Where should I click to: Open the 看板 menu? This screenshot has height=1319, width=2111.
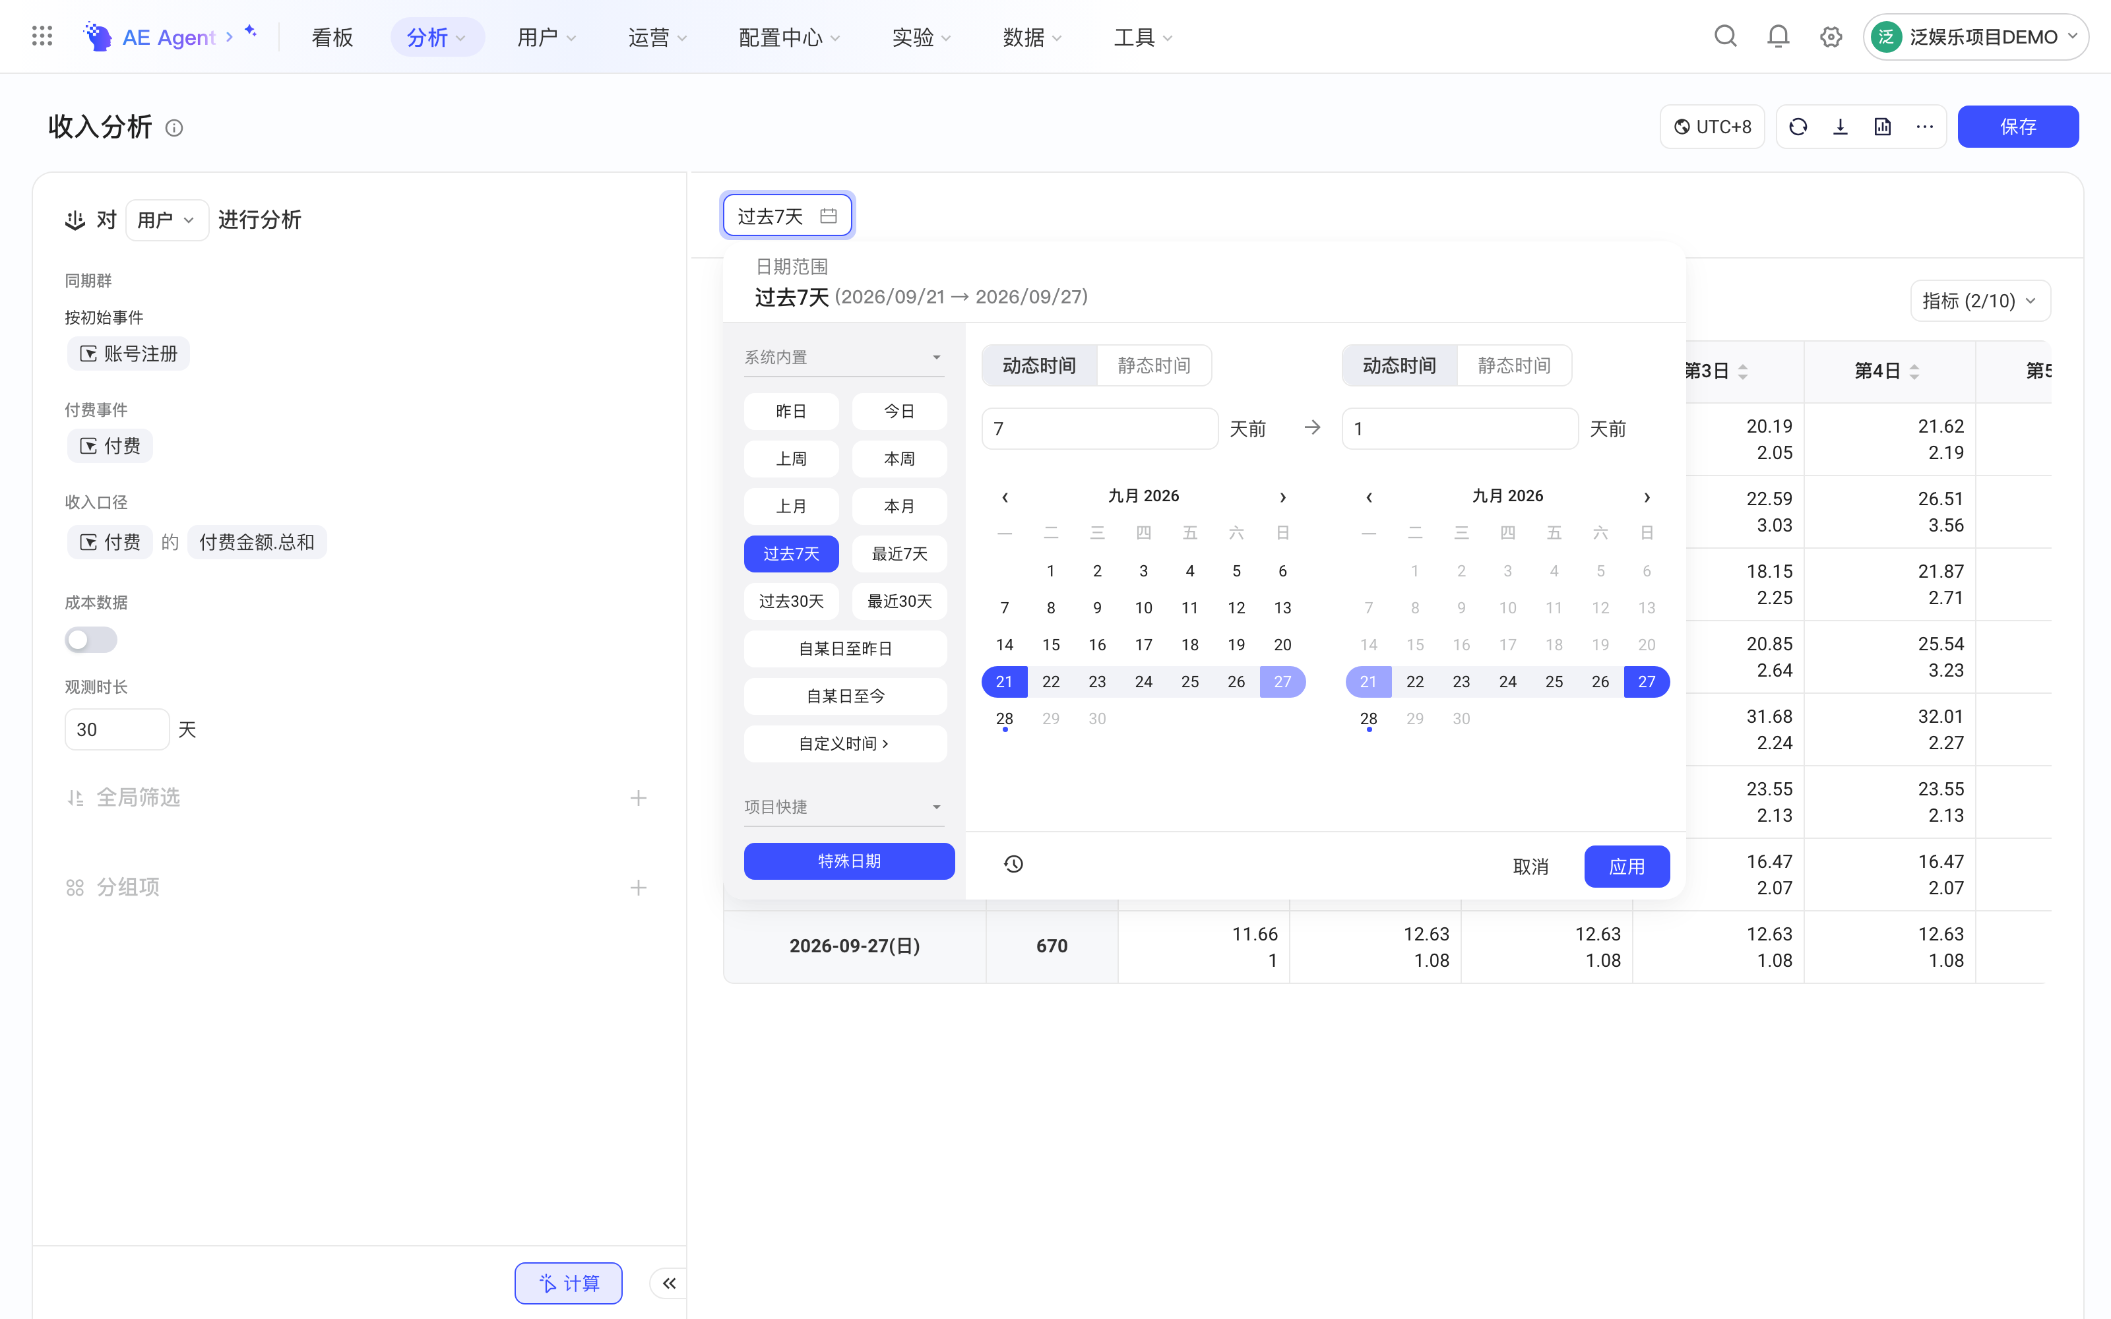pos(332,37)
